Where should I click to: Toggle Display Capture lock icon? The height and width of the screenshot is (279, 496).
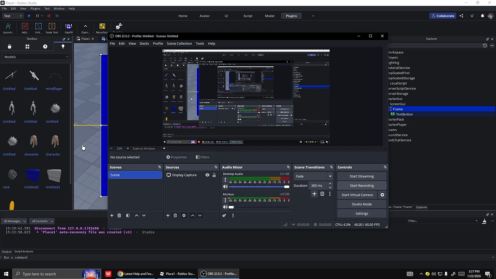coord(214,175)
